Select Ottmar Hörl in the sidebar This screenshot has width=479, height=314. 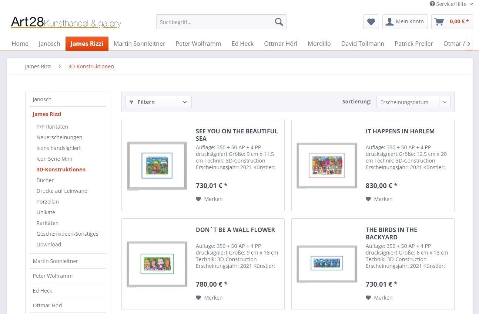pyautogui.click(x=68, y=306)
